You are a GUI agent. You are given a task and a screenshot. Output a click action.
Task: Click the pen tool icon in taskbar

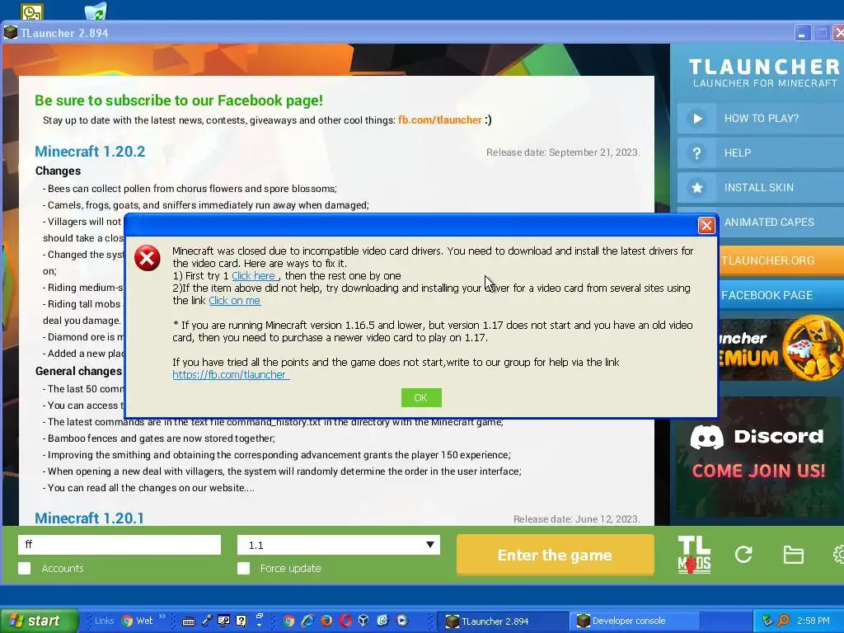207,621
